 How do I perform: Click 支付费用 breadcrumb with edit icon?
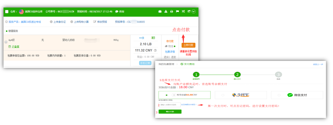click(188, 64)
